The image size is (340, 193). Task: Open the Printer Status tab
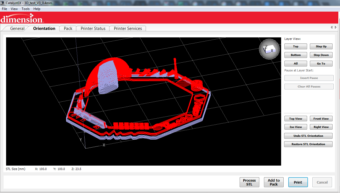pos(93,29)
